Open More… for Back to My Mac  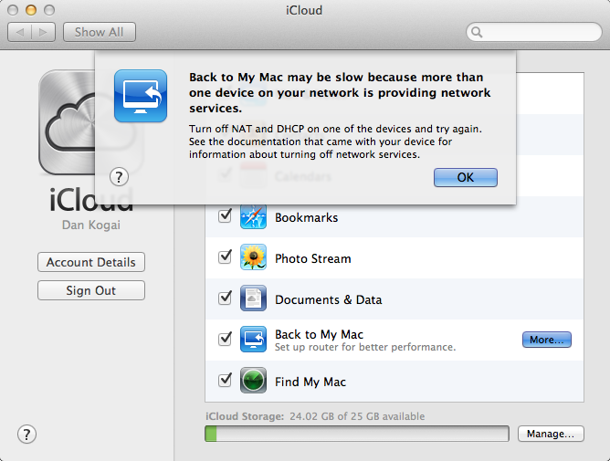point(547,340)
